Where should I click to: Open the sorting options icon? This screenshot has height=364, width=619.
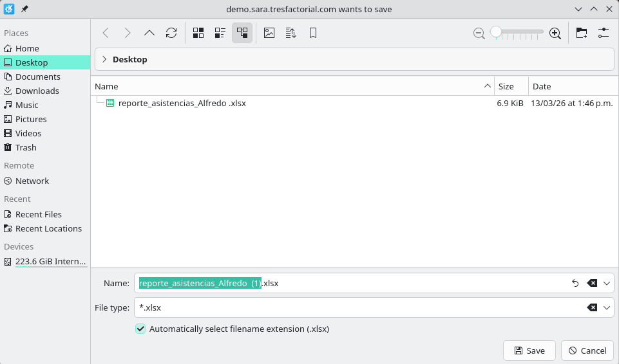point(290,33)
